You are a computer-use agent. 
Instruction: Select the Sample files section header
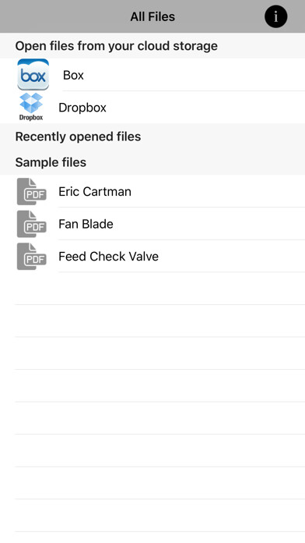[51, 162]
